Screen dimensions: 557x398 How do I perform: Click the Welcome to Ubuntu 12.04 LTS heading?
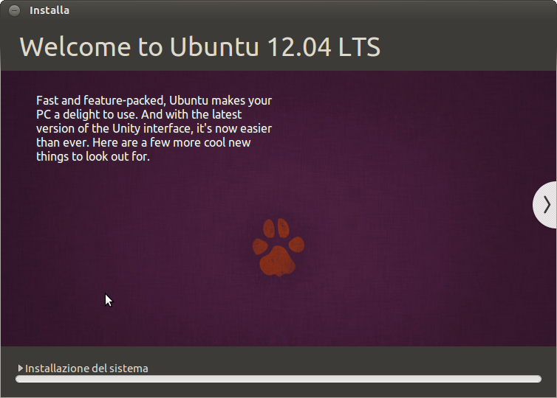[200, 46]
